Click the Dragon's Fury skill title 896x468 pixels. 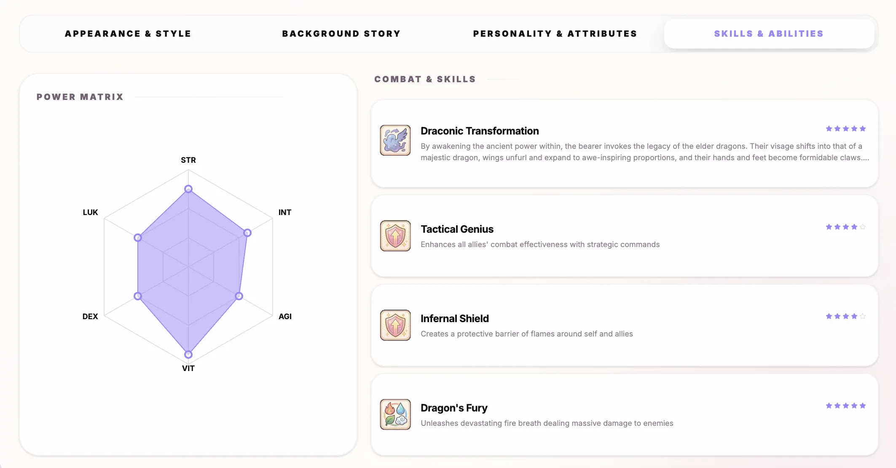[x=454, y=408]
